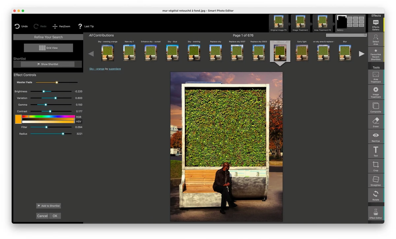
Task: Open superdave author link
Action: pos(115,69)
